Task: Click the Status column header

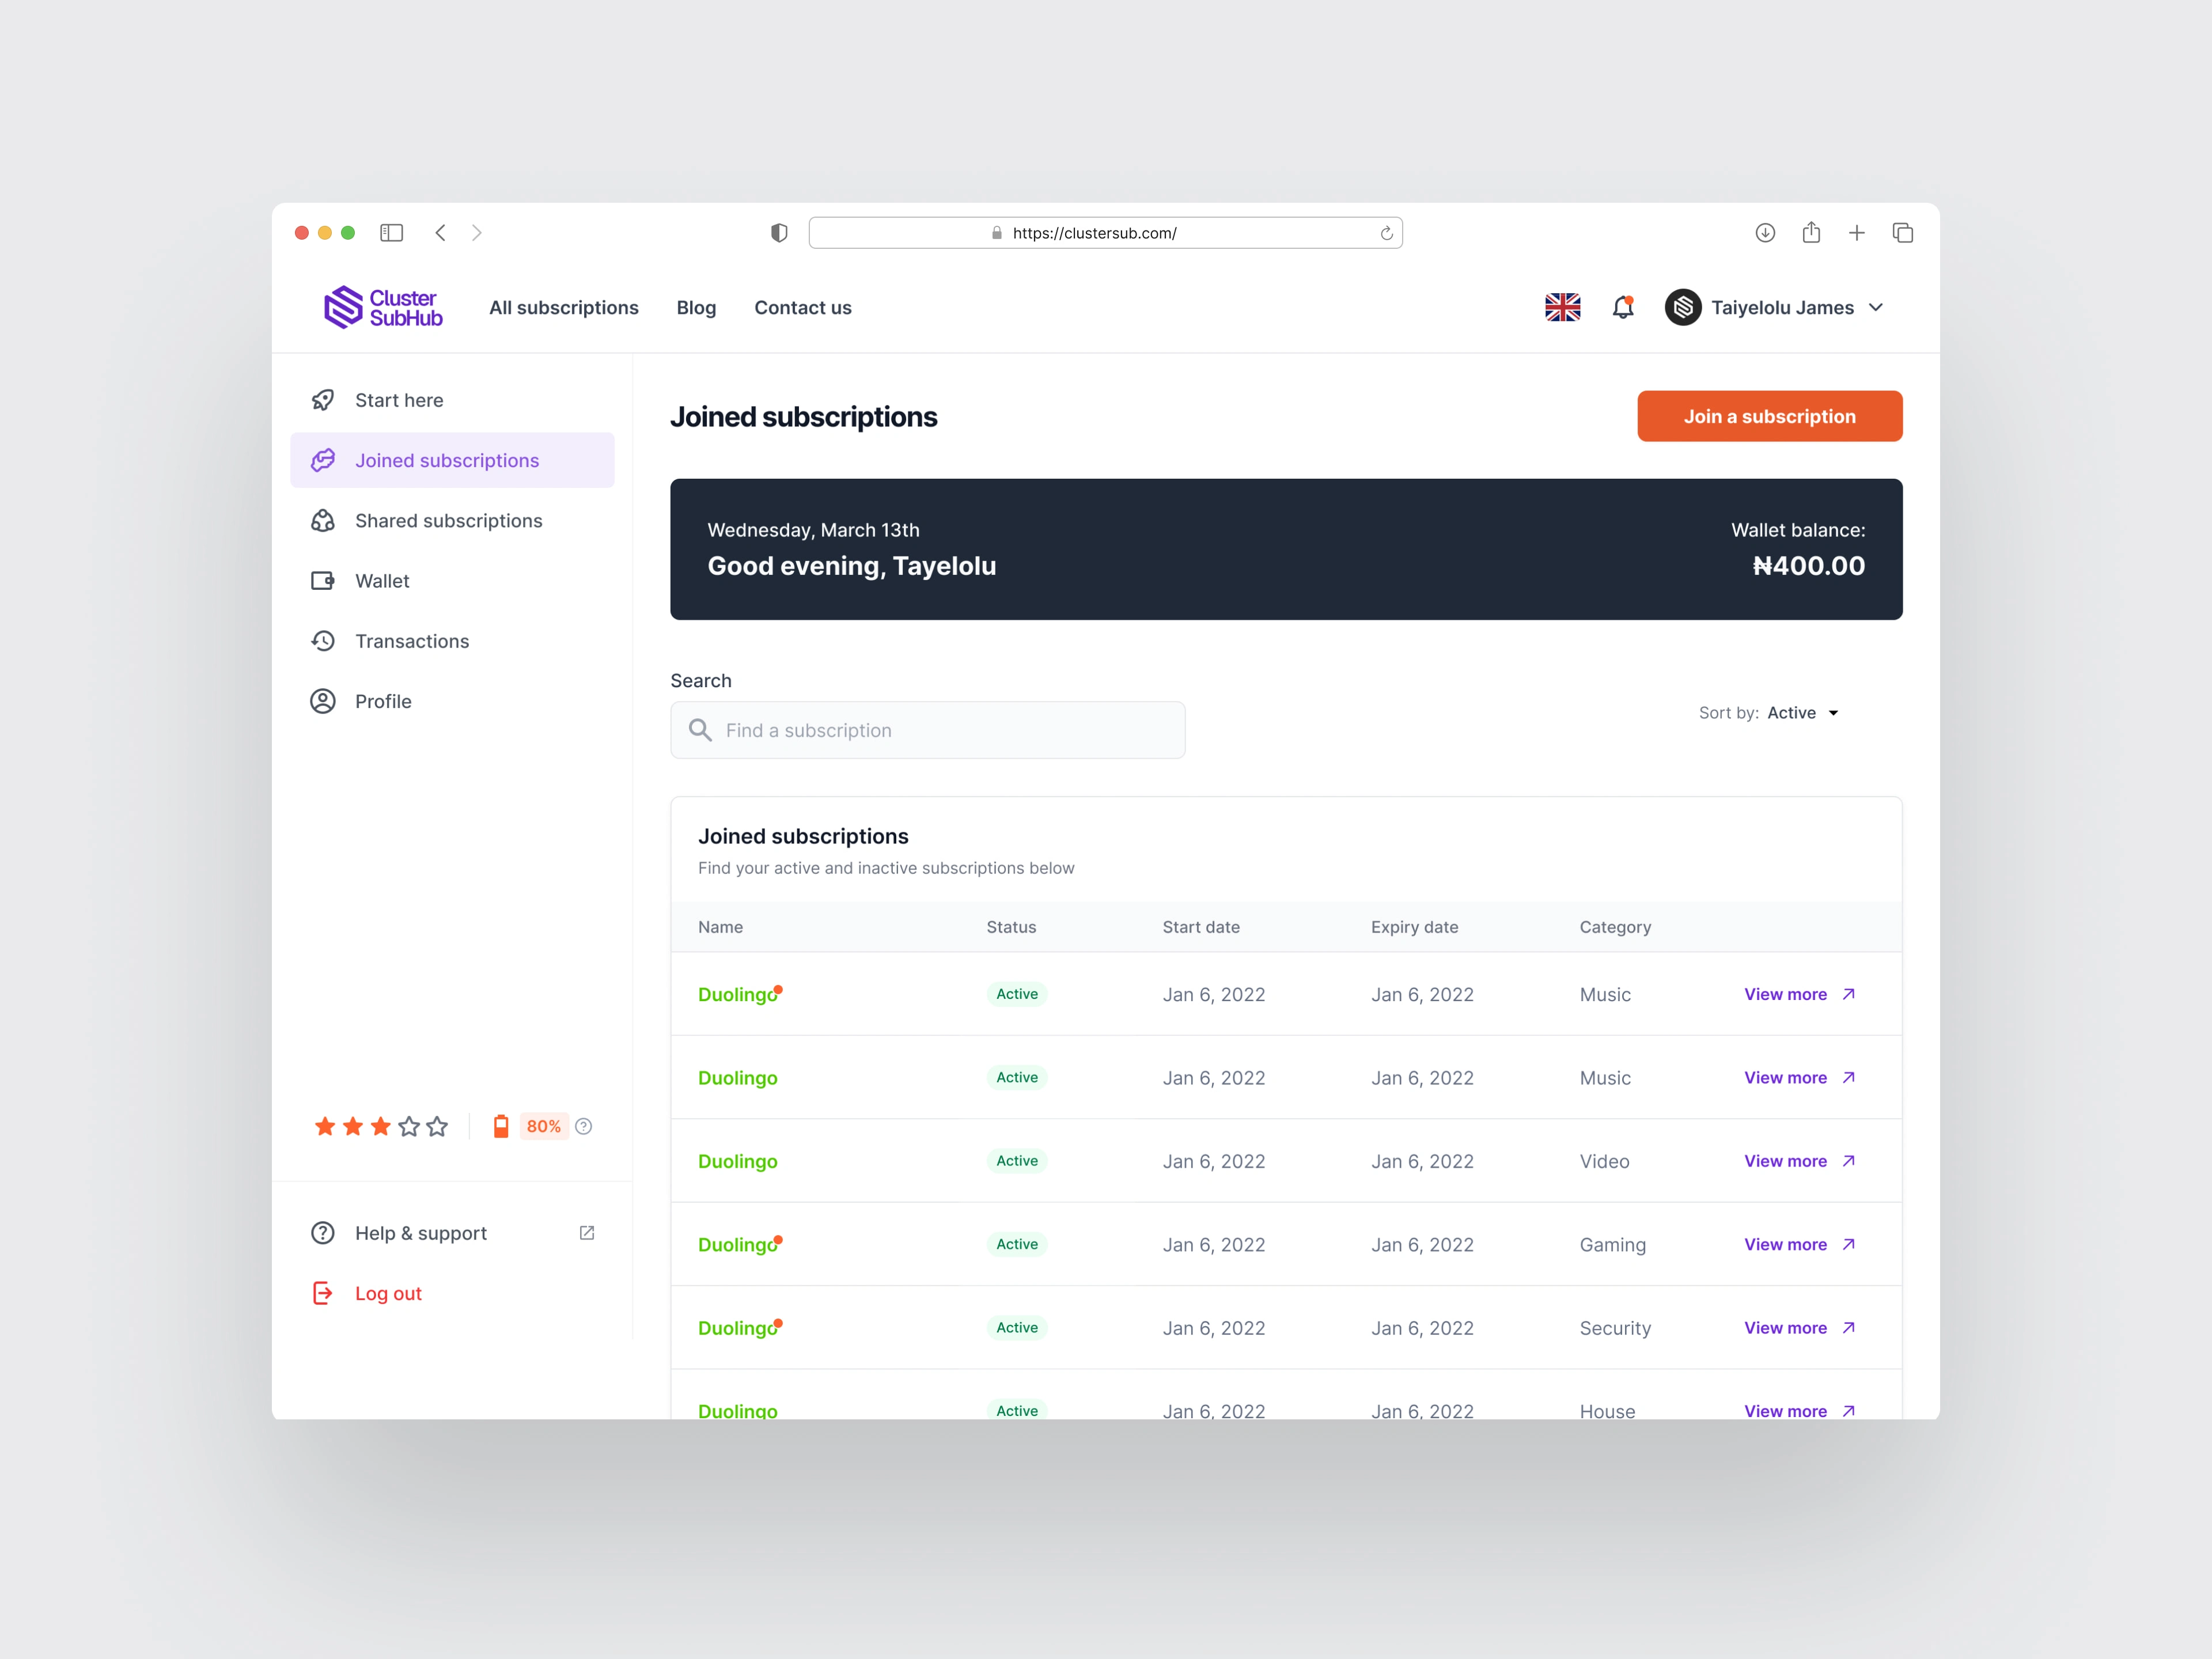Action: 1011,927
